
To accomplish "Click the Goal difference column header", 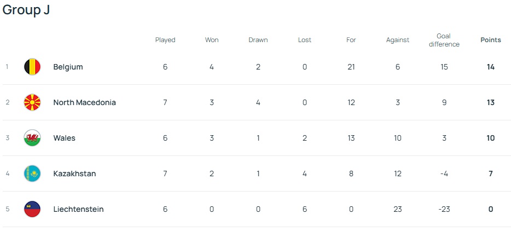I will tap(444, 40).
